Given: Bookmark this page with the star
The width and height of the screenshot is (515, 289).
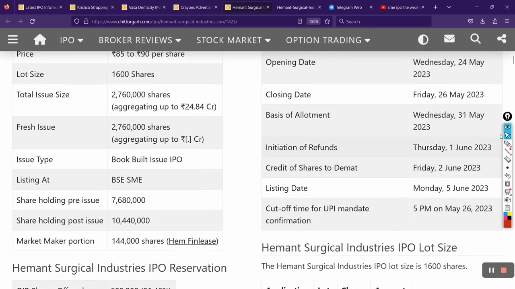Looking at the screenshot, I should 327,21.
